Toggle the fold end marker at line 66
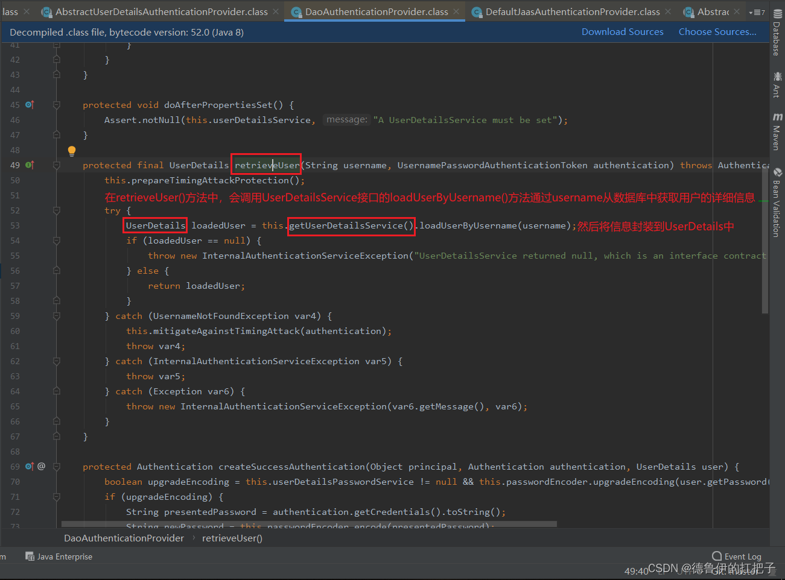The image size is (785, 580). (x=57, y=421)
